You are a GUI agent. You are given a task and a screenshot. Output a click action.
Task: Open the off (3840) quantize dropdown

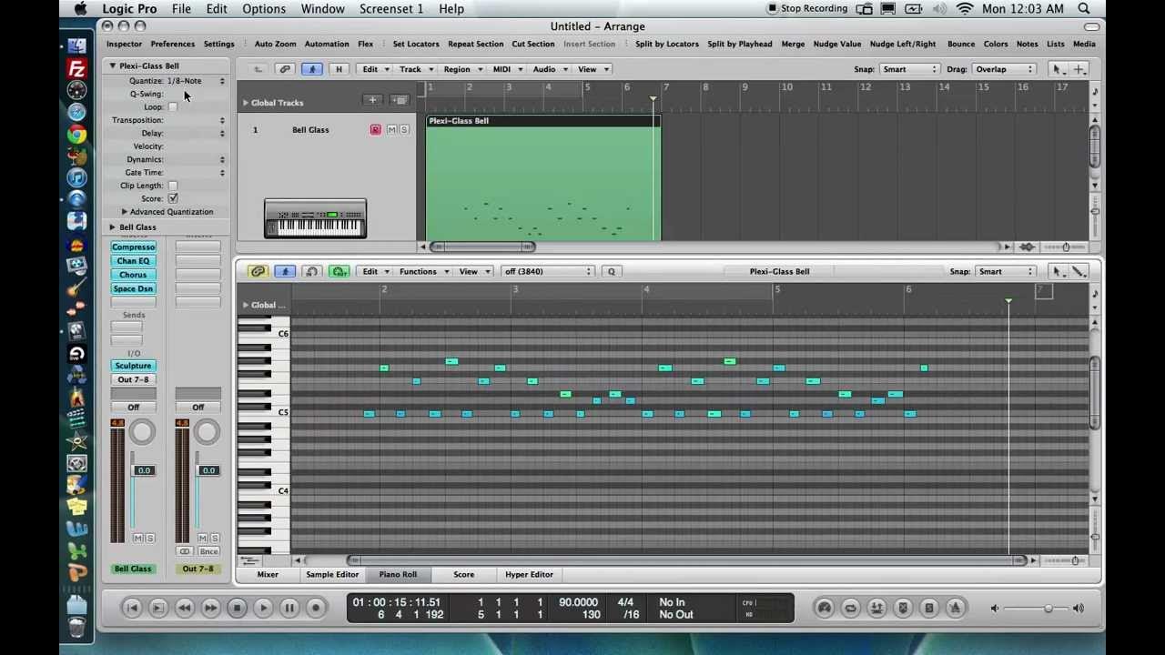548,271
